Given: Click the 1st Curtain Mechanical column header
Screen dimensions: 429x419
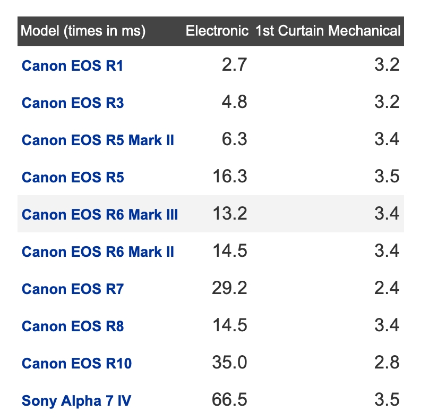Looking at the screenshot, I should tap(328, 31).
